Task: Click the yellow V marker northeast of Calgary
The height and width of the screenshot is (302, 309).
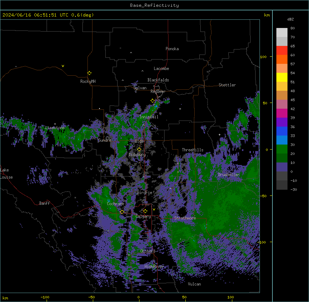Action: (154, 209)
